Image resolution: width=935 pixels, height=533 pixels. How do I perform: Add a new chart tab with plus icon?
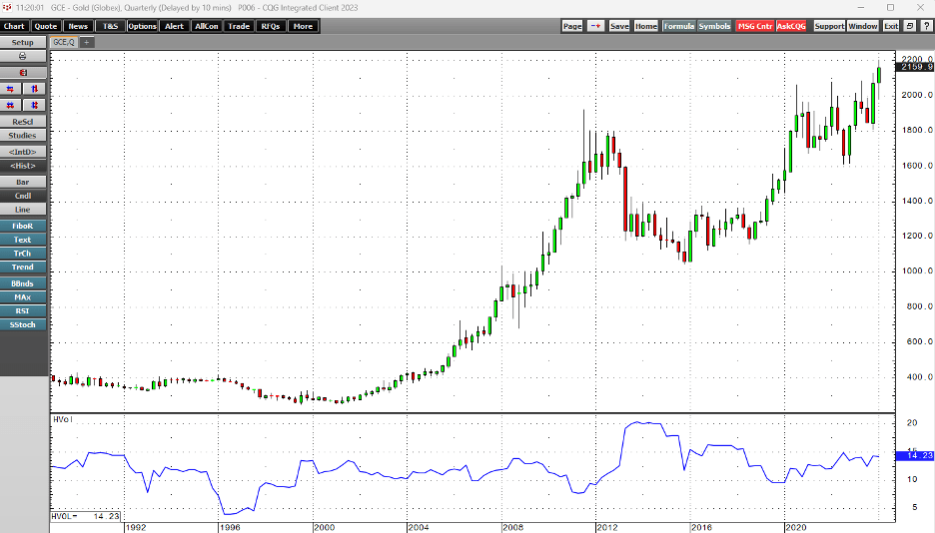click(x=87, y=43)
